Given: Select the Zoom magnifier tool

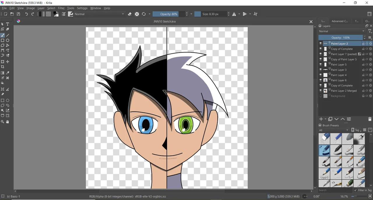Looking at the screenshot, I should tap(2, 122).
